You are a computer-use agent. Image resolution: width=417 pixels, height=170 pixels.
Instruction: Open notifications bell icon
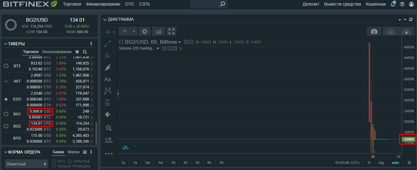393,4
